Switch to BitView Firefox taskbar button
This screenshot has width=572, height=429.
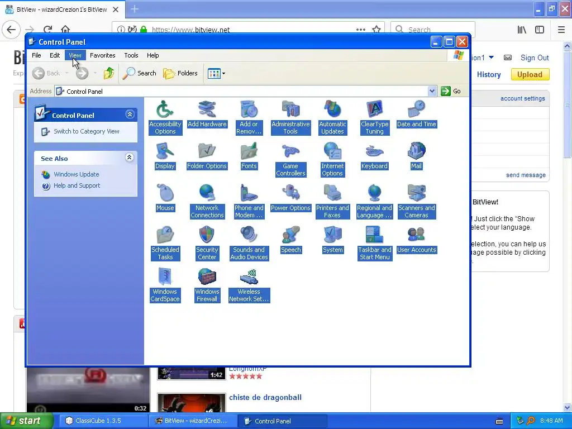pos(192,421)
